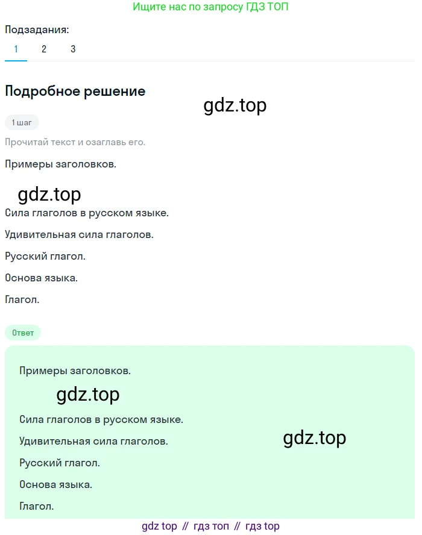422x535 pixels.
Task: Click the single-word "Глагол." line in the step section
Action: point(22,299)
